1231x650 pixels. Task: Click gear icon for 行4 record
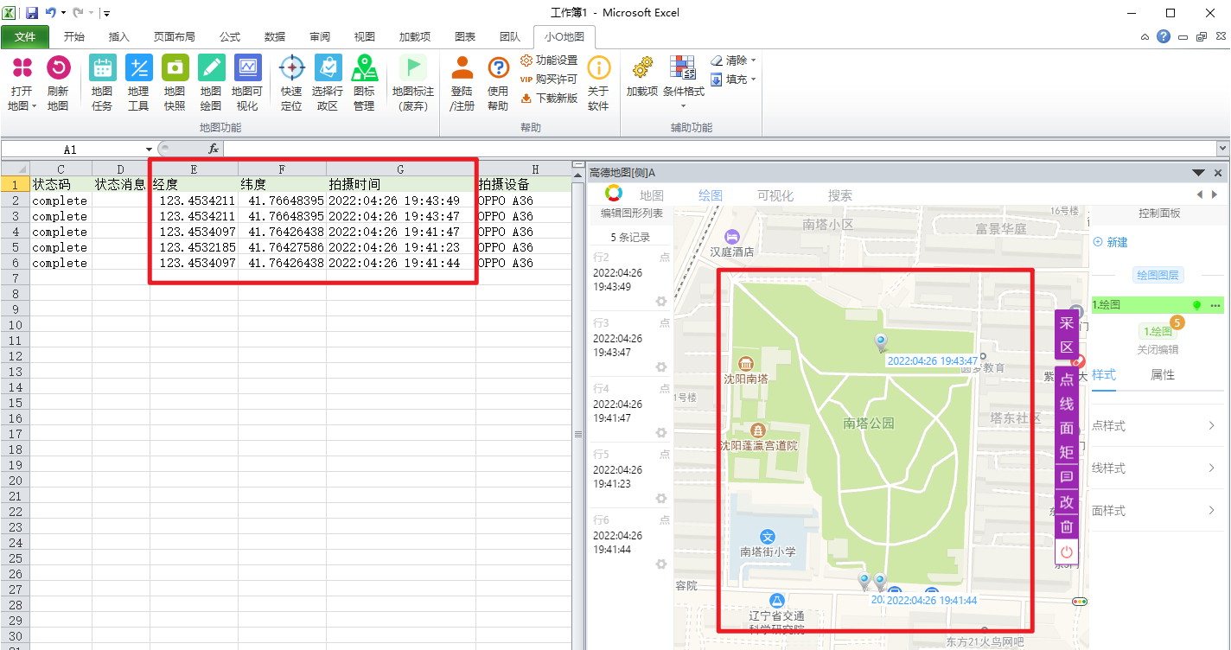661,433
